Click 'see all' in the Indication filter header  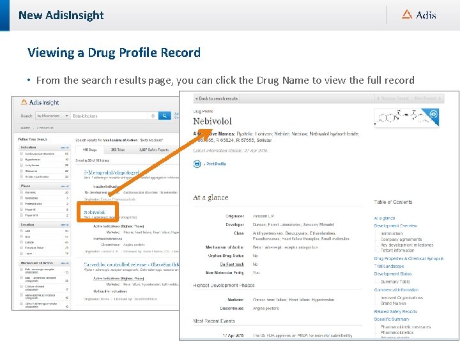point(65,148)
